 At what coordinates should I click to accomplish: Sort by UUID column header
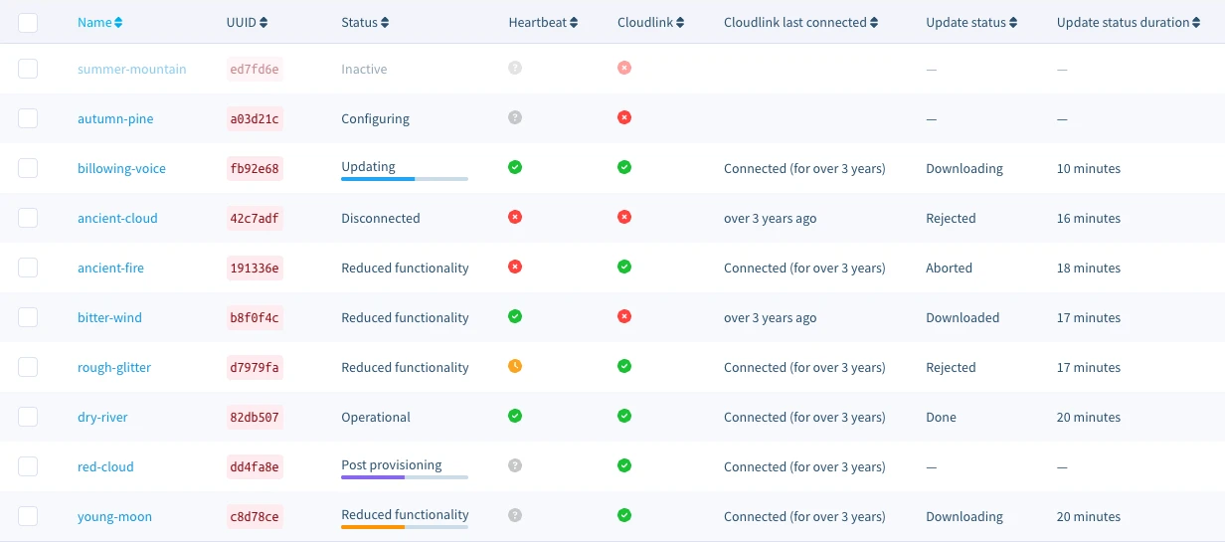click(247, 22)
